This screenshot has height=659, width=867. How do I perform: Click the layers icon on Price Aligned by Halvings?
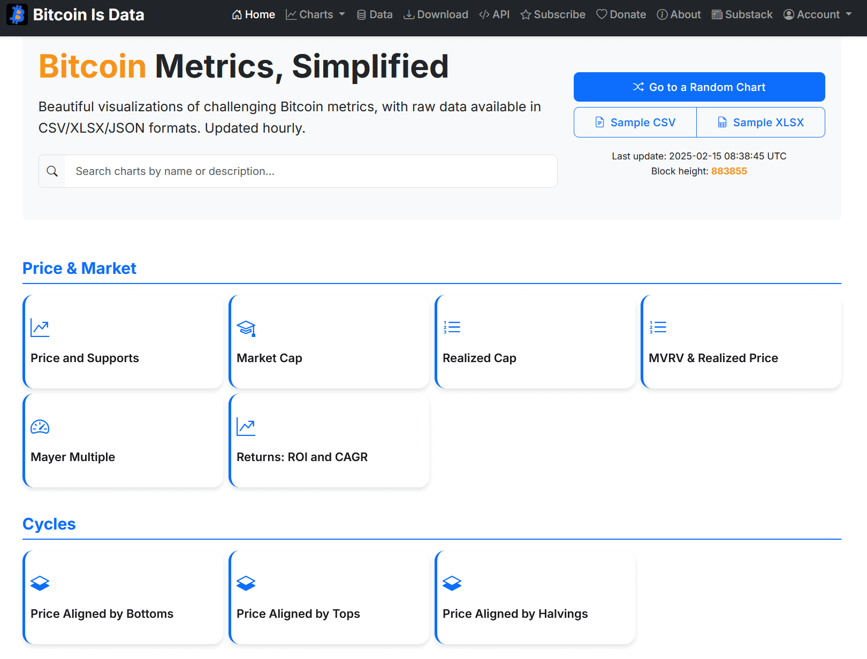click(x=452, y=583)
